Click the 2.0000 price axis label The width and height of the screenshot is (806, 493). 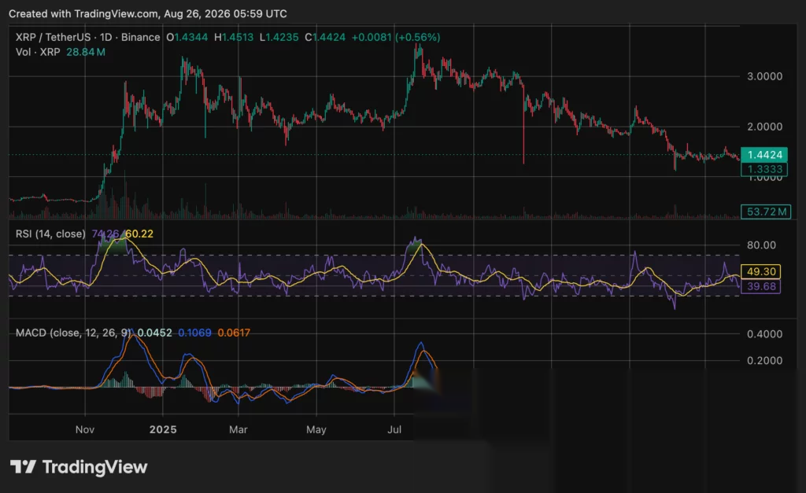pos(764,127)
